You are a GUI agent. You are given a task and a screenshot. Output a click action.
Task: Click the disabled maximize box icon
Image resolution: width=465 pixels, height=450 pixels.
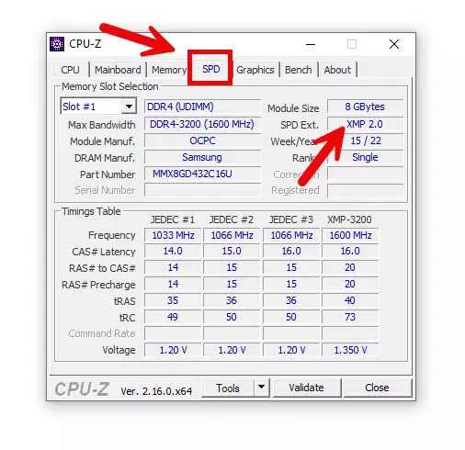click(x=352, y=44)
